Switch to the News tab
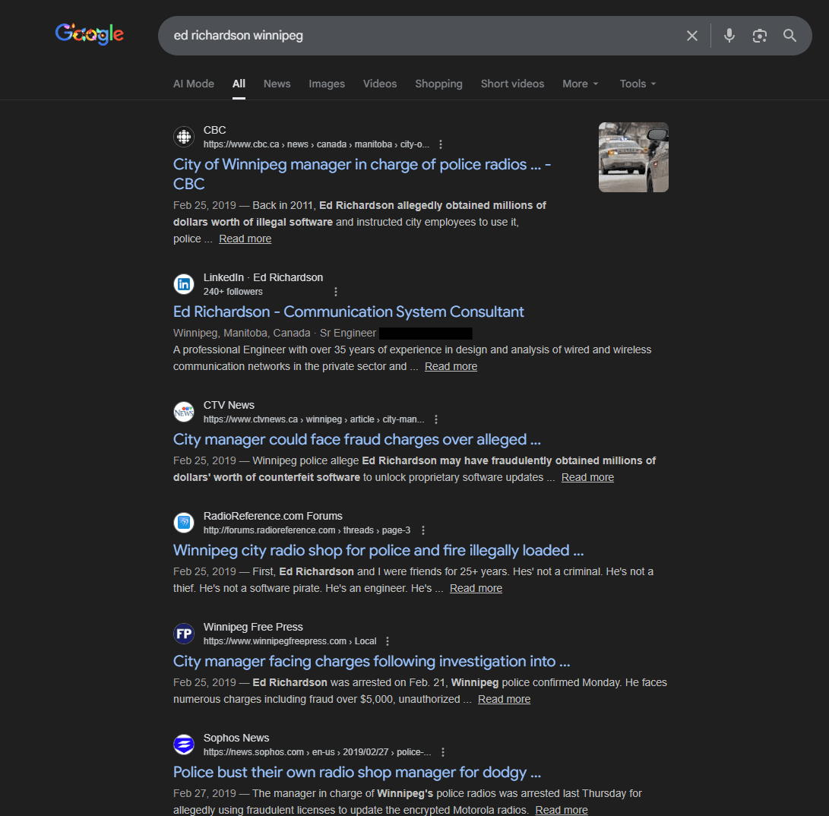The width and height of the screenshot is (829, 816). pyautogui.click(x=277, y=84)
